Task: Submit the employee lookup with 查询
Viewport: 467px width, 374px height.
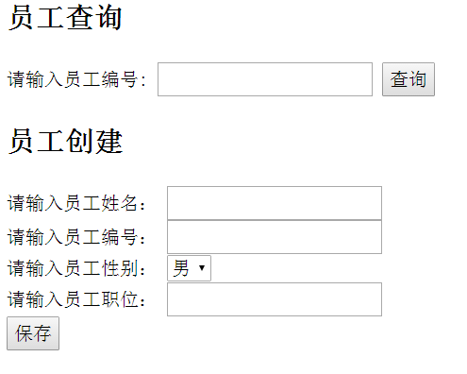Action: coord(409,79)
